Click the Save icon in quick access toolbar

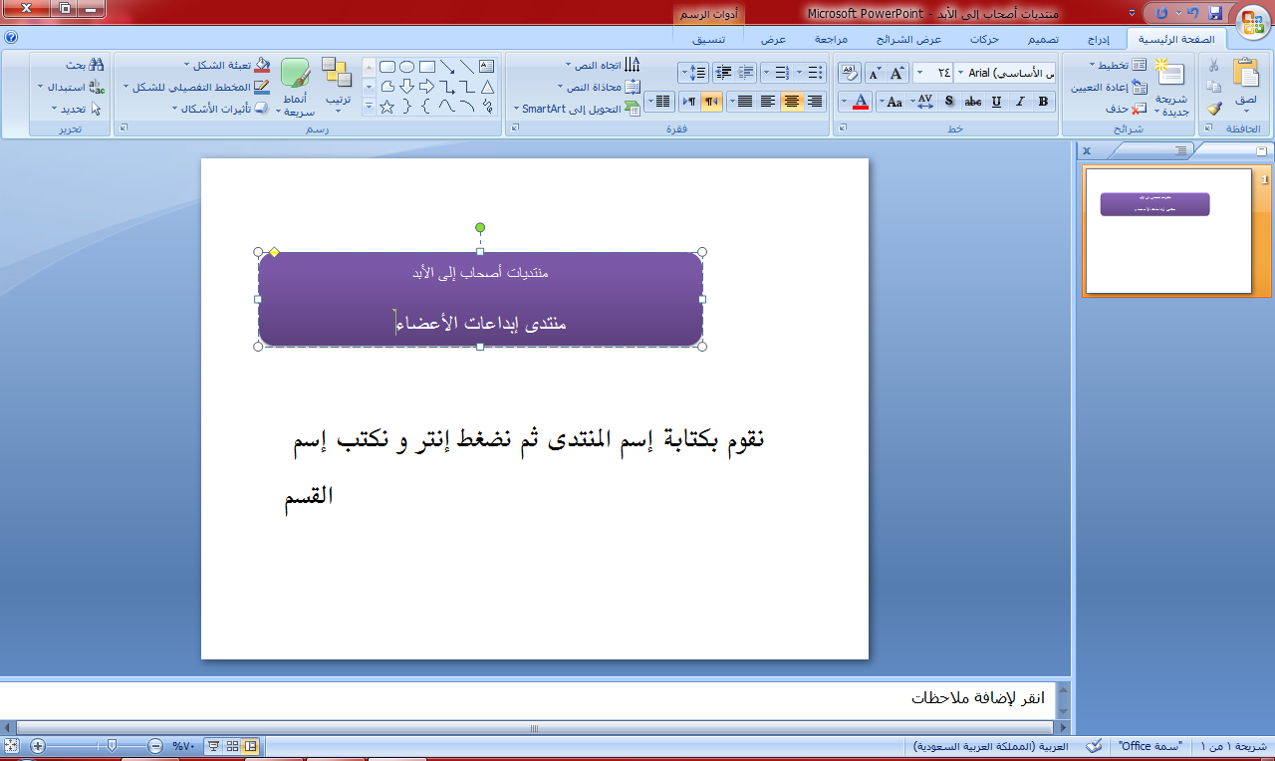1214,13
